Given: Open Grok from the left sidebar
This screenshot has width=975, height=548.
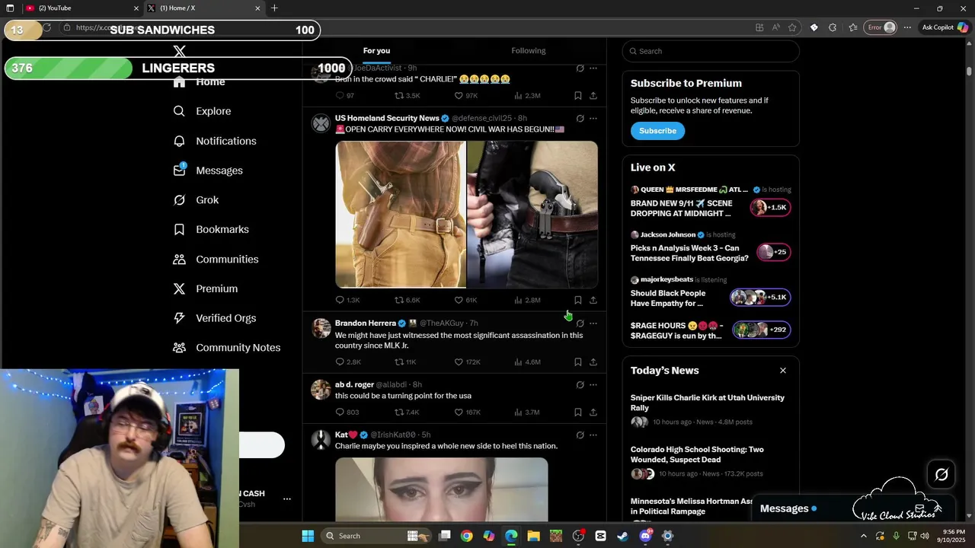Looking at the screenshot, I should tap(196, 200).
